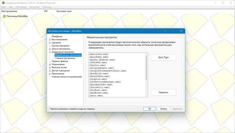
Task: Select [AcroRd32.exe] in the list
Action: coord(99,57)
